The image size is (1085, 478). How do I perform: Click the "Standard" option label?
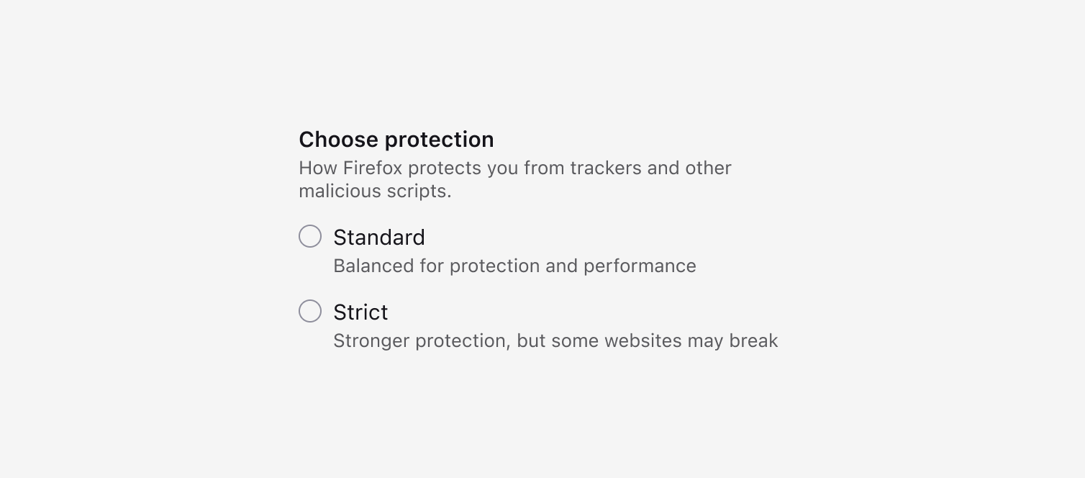379,237
